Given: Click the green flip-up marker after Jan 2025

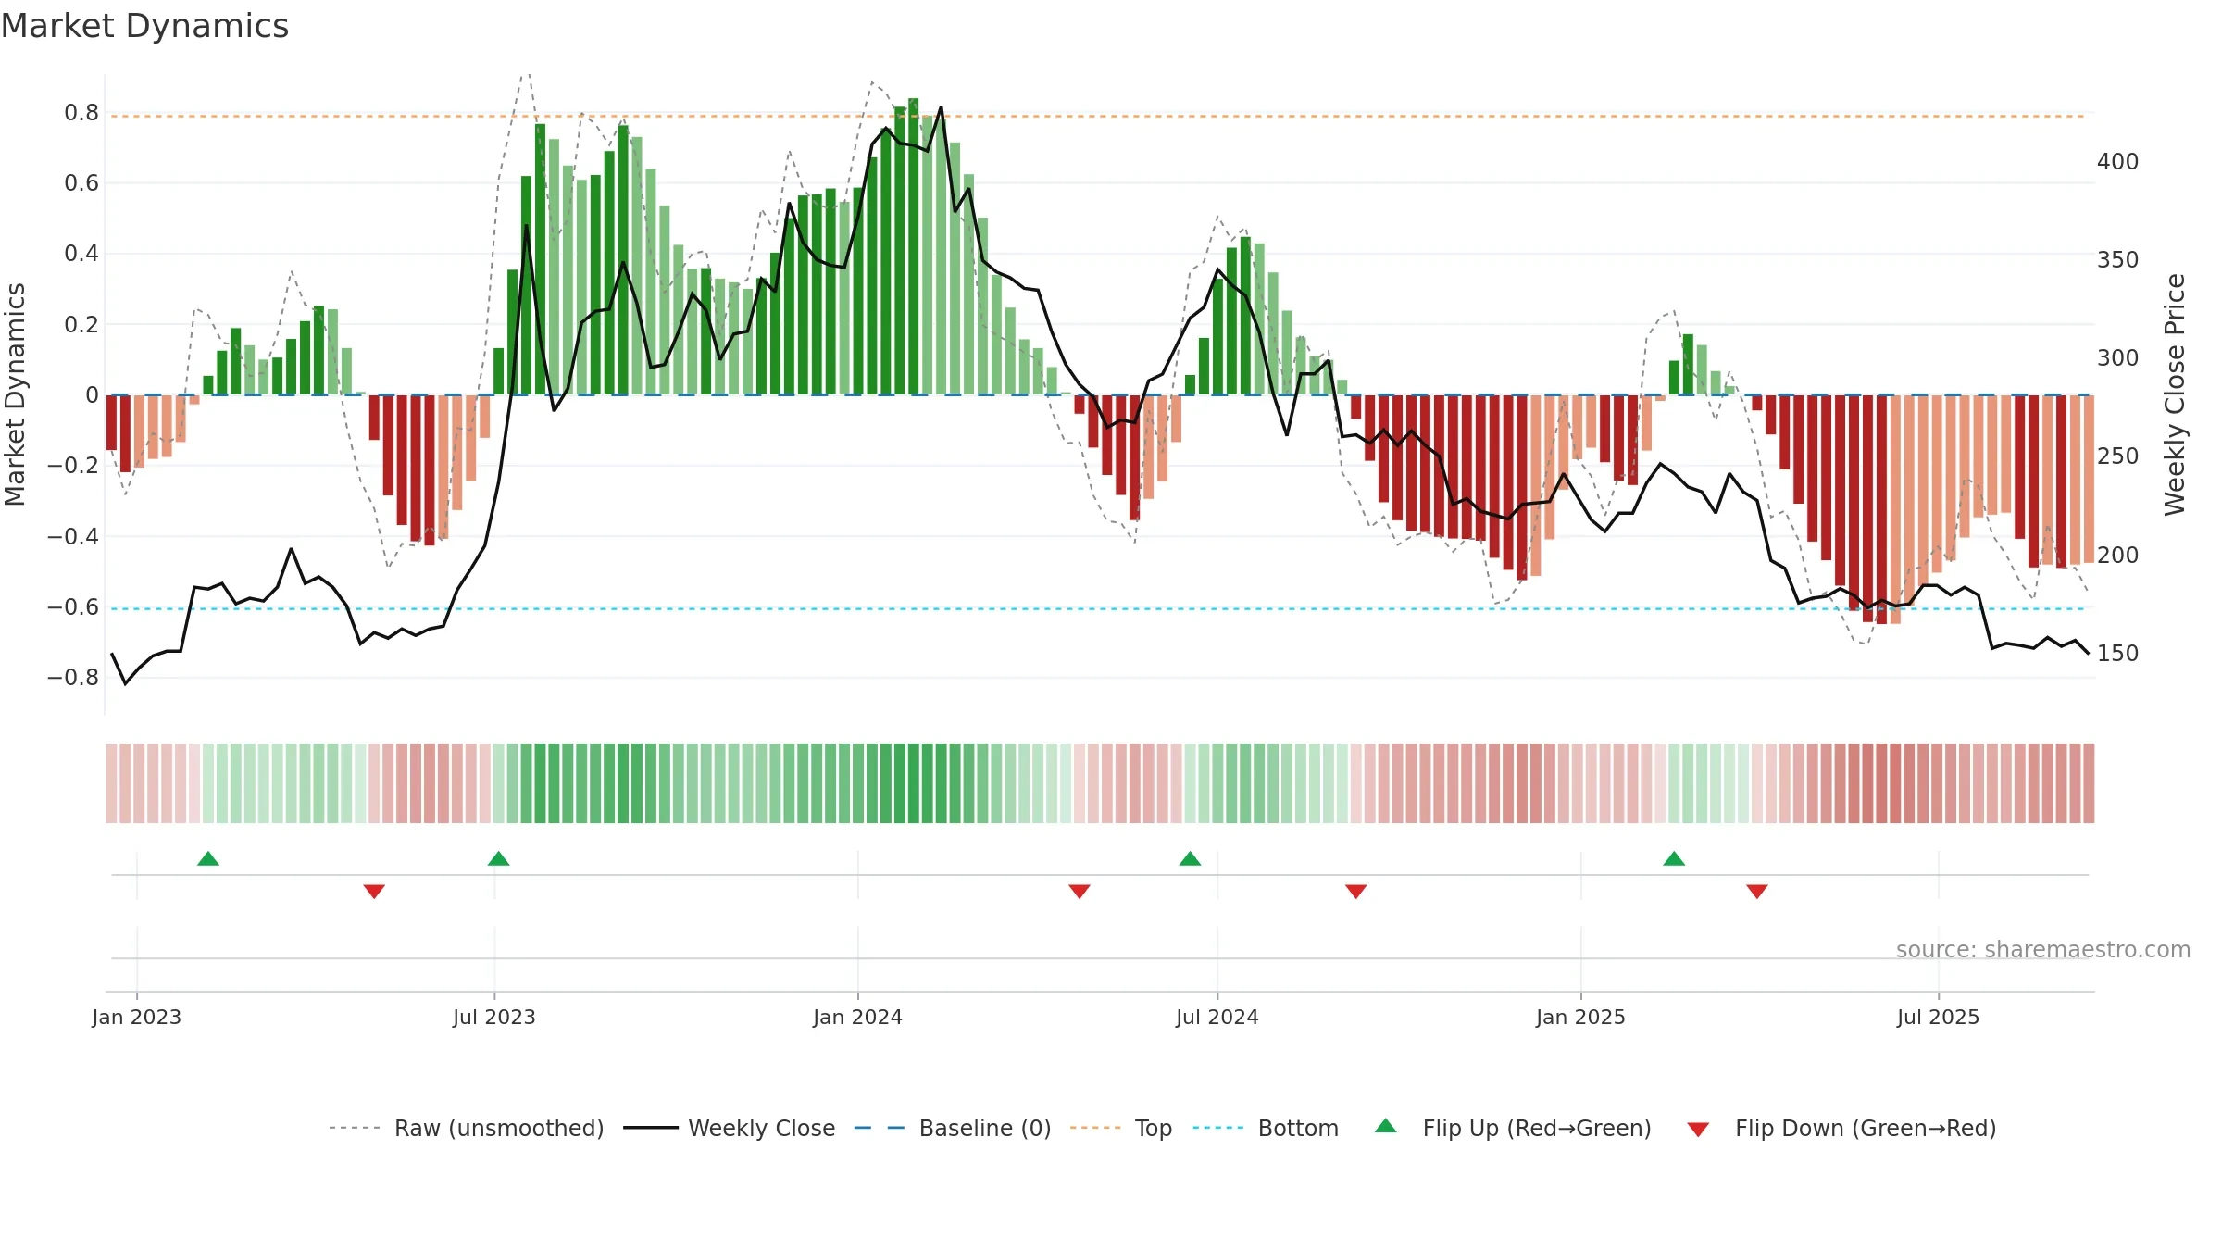Looking at the screenshot, I should (x=1674, y=858).
